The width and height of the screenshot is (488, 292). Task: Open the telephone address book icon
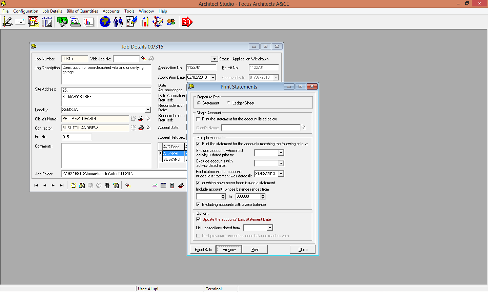(x=158, y=22)
